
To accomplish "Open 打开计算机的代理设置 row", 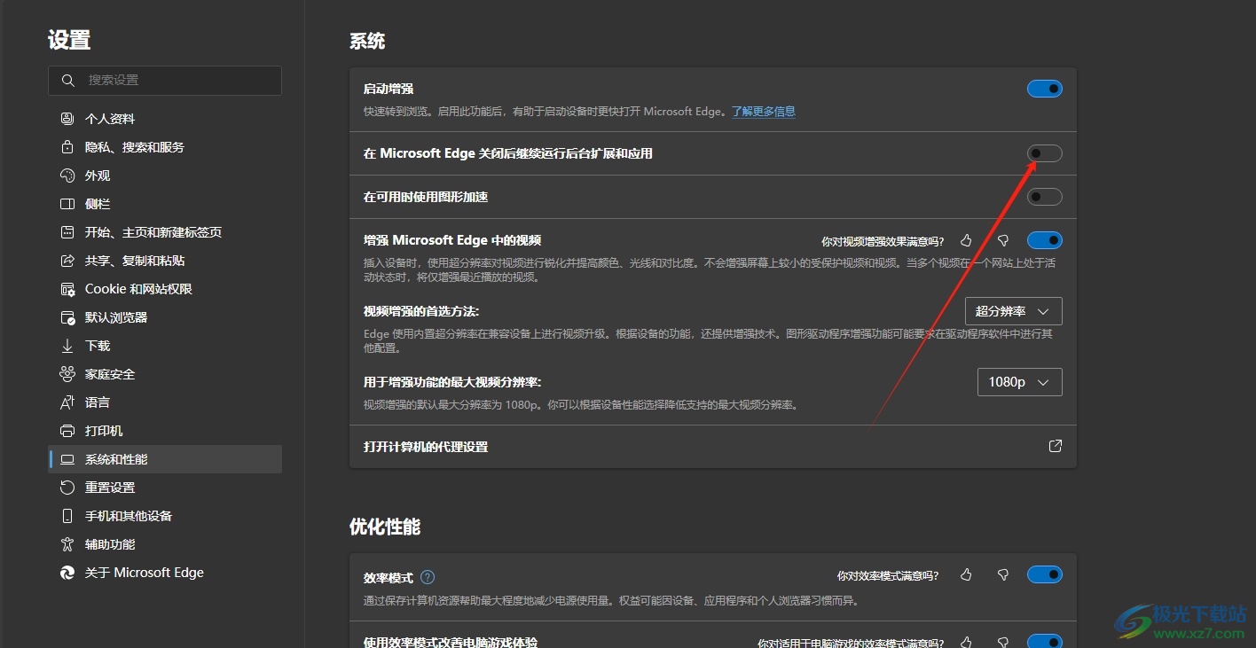I will 713,447.
